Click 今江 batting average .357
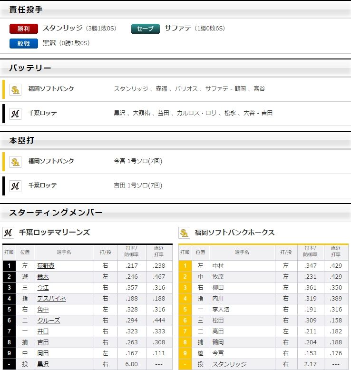This screenshot has height=370, width=351. coord(131,288)
